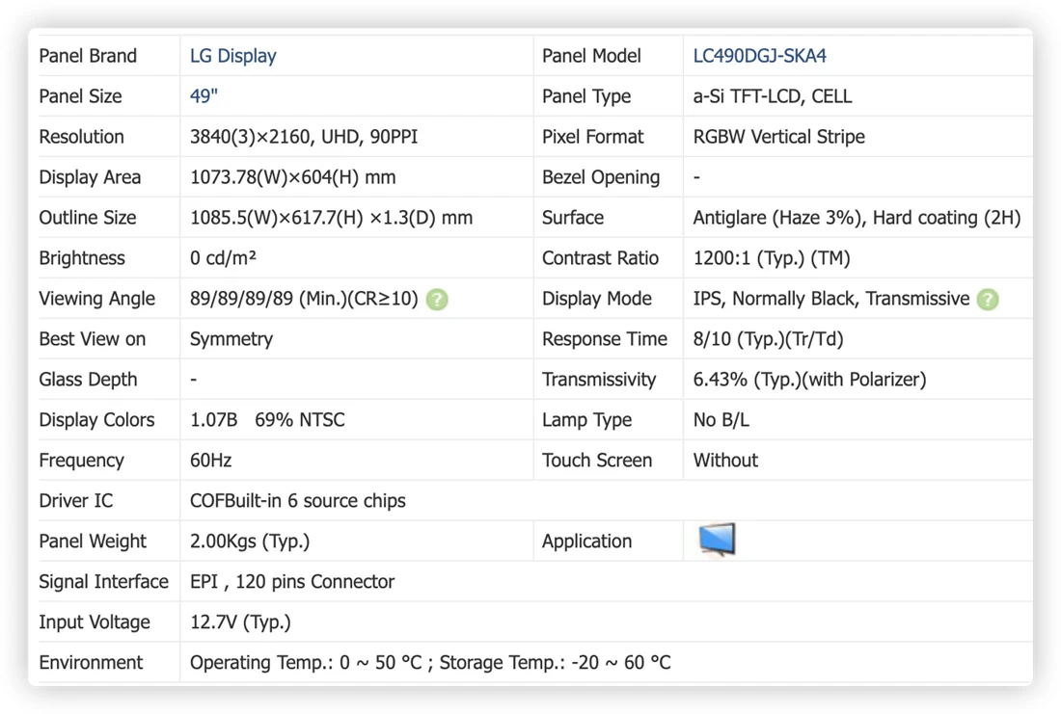Click the "Panel Type" label

click(x=586, y=96)
